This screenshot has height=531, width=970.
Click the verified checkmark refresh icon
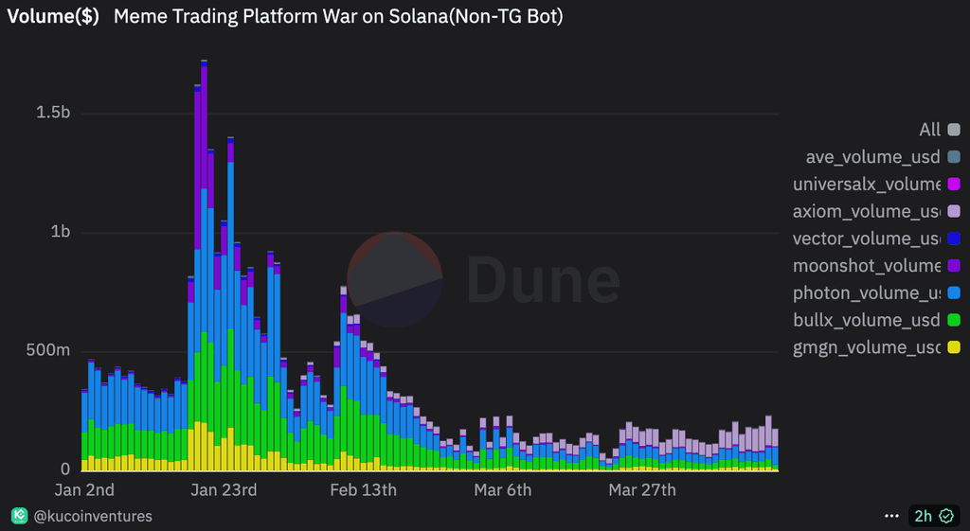pos(946,516)
